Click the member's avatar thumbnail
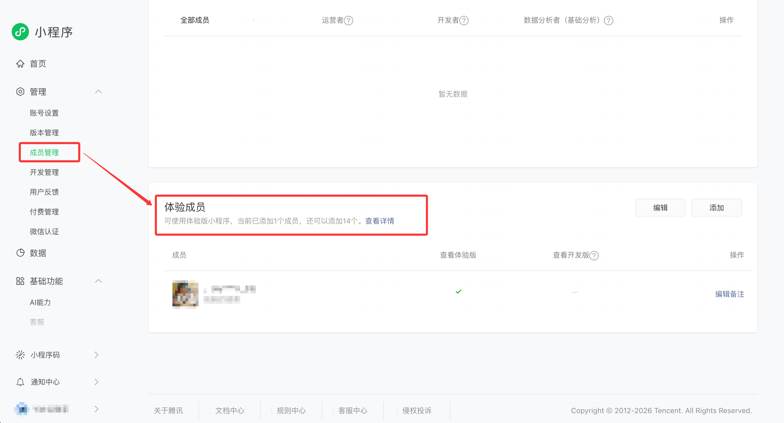The height and width of the screenshot is (423, 784). [x=185, y=294]
